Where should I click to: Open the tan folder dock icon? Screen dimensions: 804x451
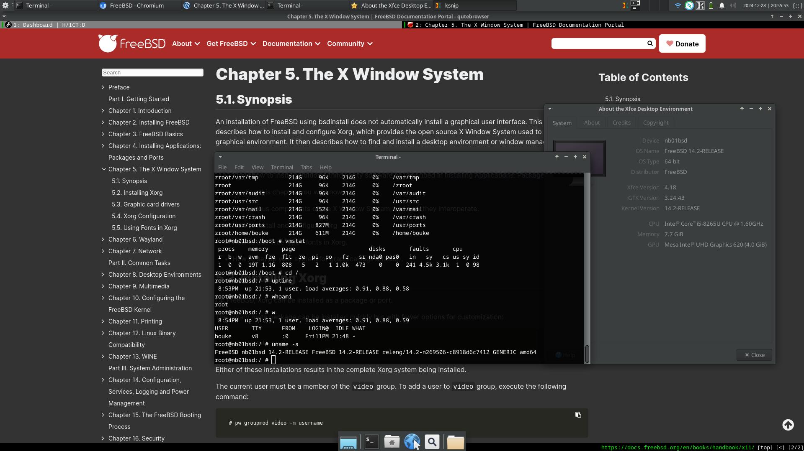click(455, 442)
